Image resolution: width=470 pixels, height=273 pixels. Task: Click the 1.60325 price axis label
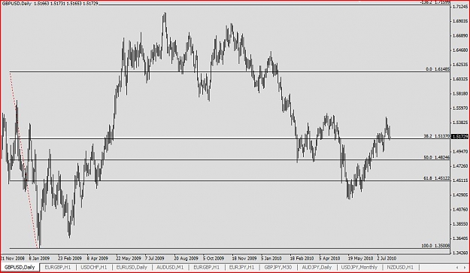pos(459,79)
